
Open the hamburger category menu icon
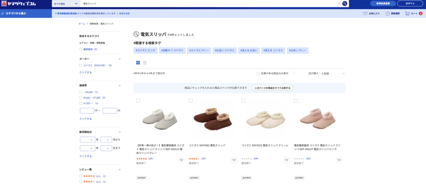point(2,13)
